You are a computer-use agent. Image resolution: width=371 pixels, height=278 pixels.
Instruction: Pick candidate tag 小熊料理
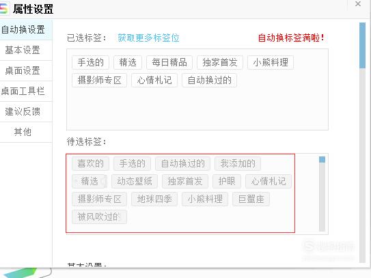[x=205, y=199]
